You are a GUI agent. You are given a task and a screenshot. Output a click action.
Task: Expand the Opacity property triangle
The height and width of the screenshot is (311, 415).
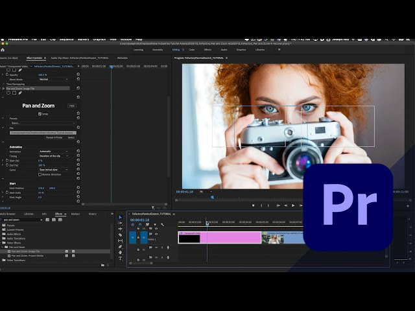[x=3, y=75]
